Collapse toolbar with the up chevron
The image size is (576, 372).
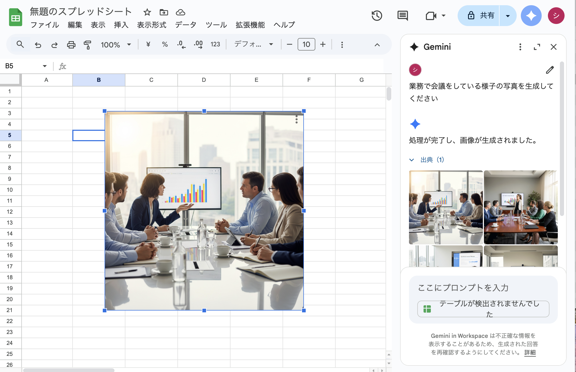377,45
